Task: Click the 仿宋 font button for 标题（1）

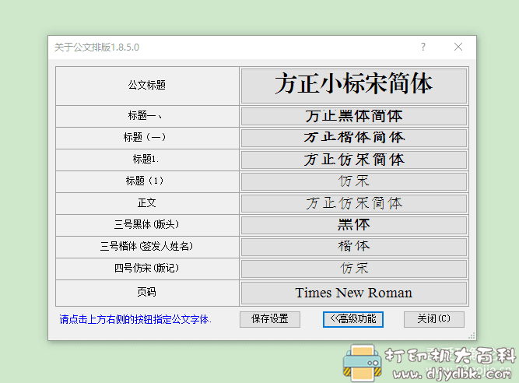Action: [354, 181]
